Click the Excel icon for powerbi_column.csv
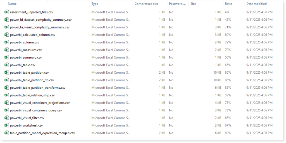 point(7,42)
